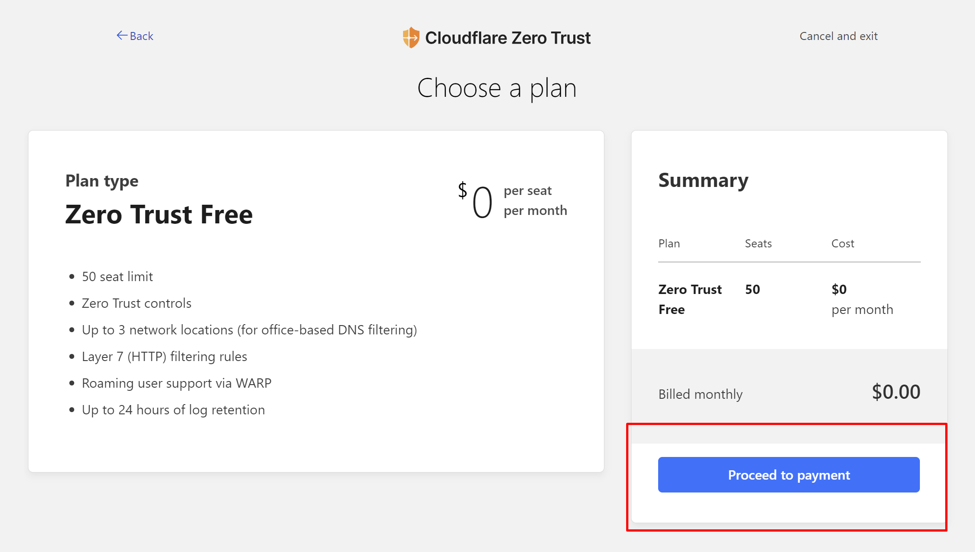975x552 pixels.
Task: Select the Zero Trust Free plan name
Action: point(159,214)
